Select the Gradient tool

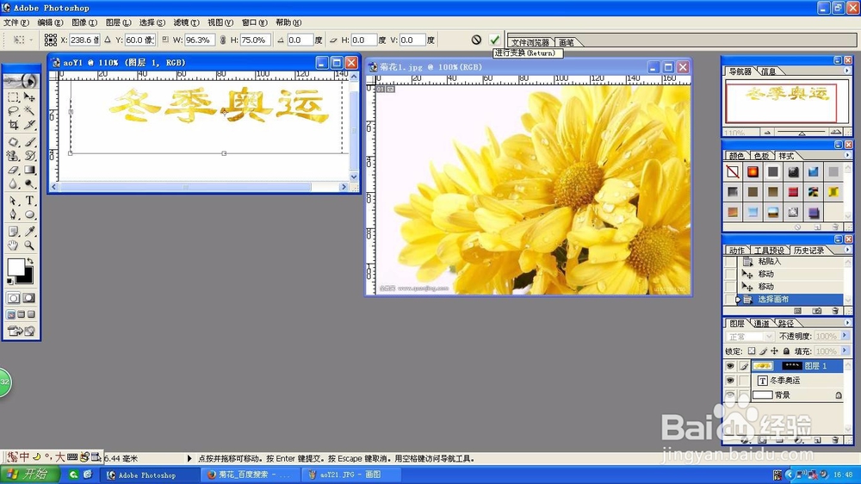click(x=29, y=170)
